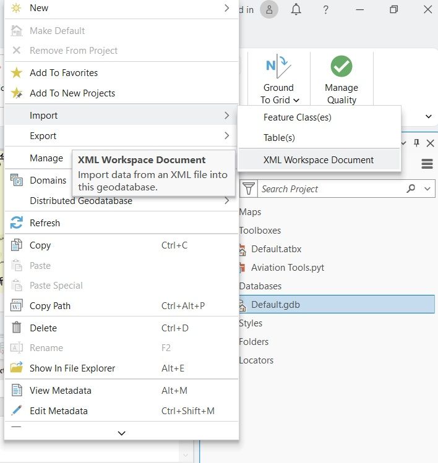Choose Feature Class(es) from Import submenu
The width and height of the screenshot is (438, 463).
298,117
